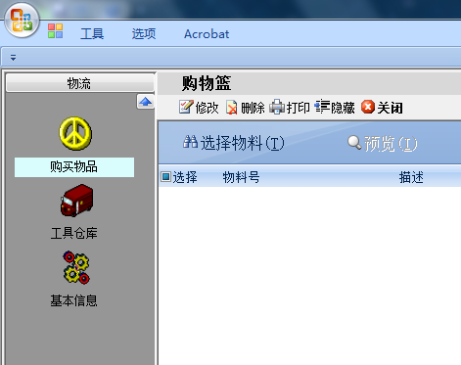Click the 打印 printer icon
Image resolution: width=461 pixels, height=365 pixels.
277,107
